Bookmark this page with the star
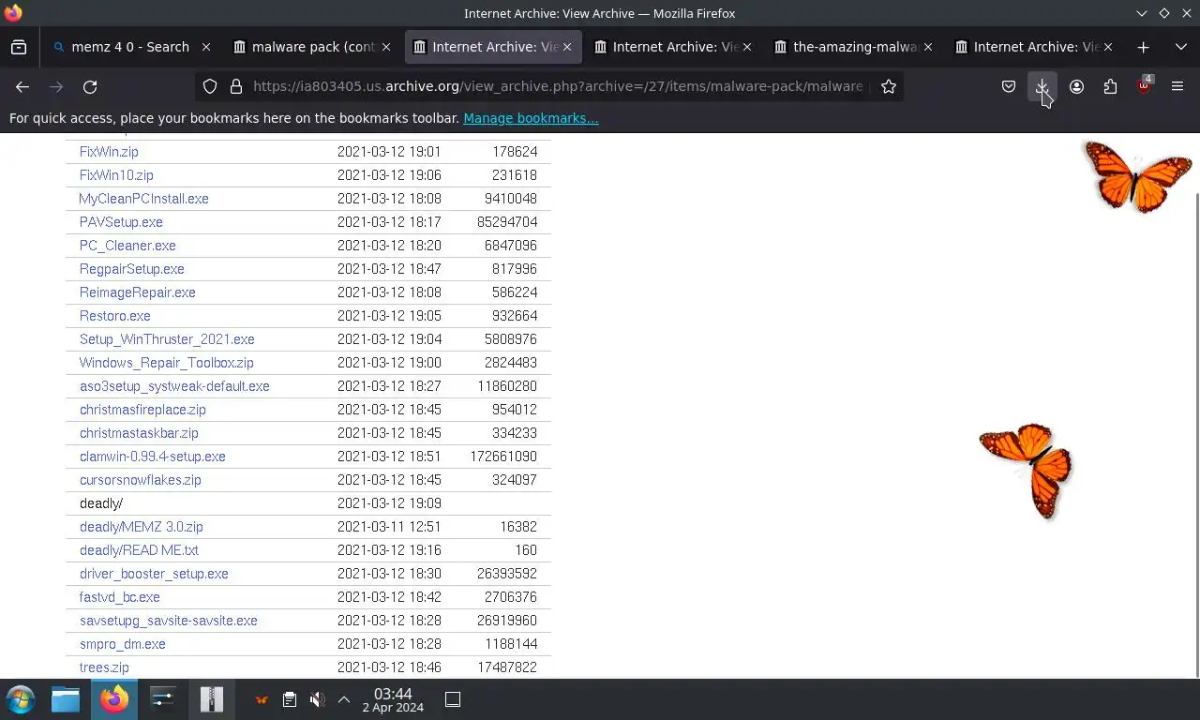Screen dimensions: 1200x720 [889, 86]
